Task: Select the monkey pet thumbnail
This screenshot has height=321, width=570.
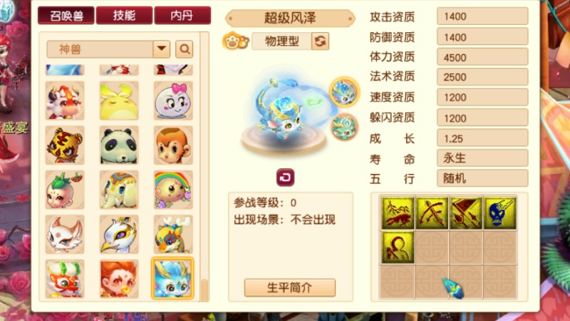Action: pyautogui.click(x=173, y=146)
